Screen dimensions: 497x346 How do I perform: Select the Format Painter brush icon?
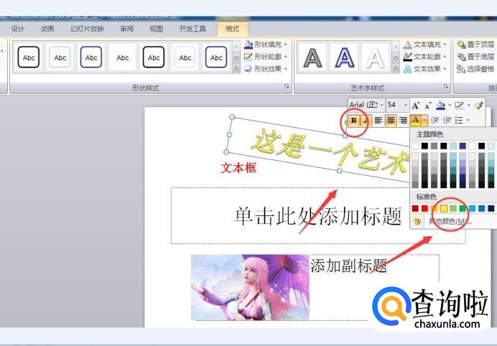(478, 106)
